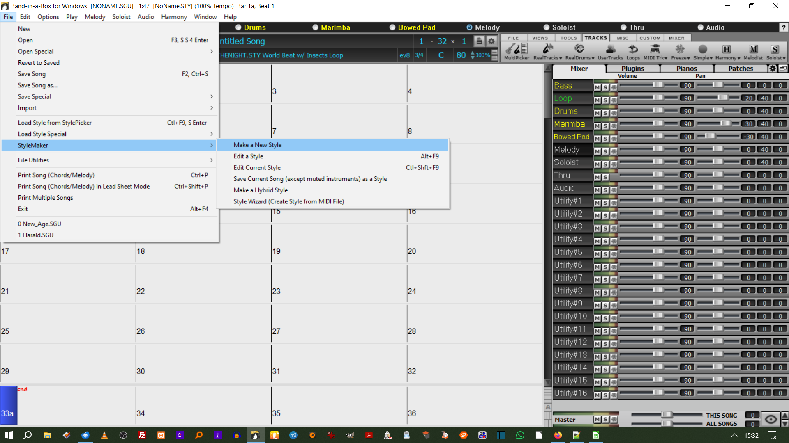Open the Melodist M button
The width and height of the screenshot is (789, 443).
pos(753,52)
